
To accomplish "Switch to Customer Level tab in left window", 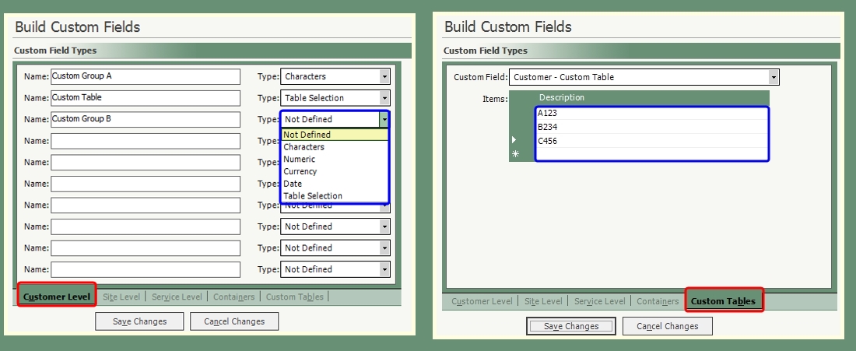I will pyautogui.click(x=57, y=297).
